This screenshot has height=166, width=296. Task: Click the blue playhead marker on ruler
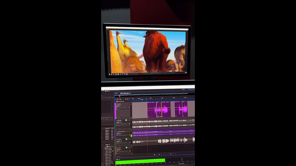(146, 99)
